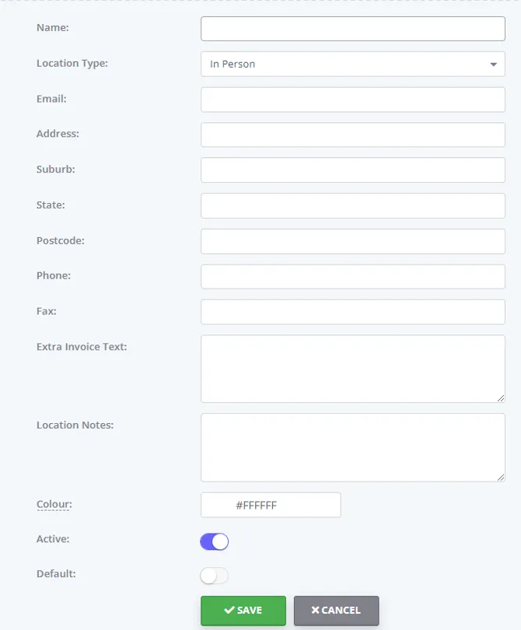Viewport: 521px width, 630px height.
Task: Focus the Postcode text field
Action: [353, 241]
